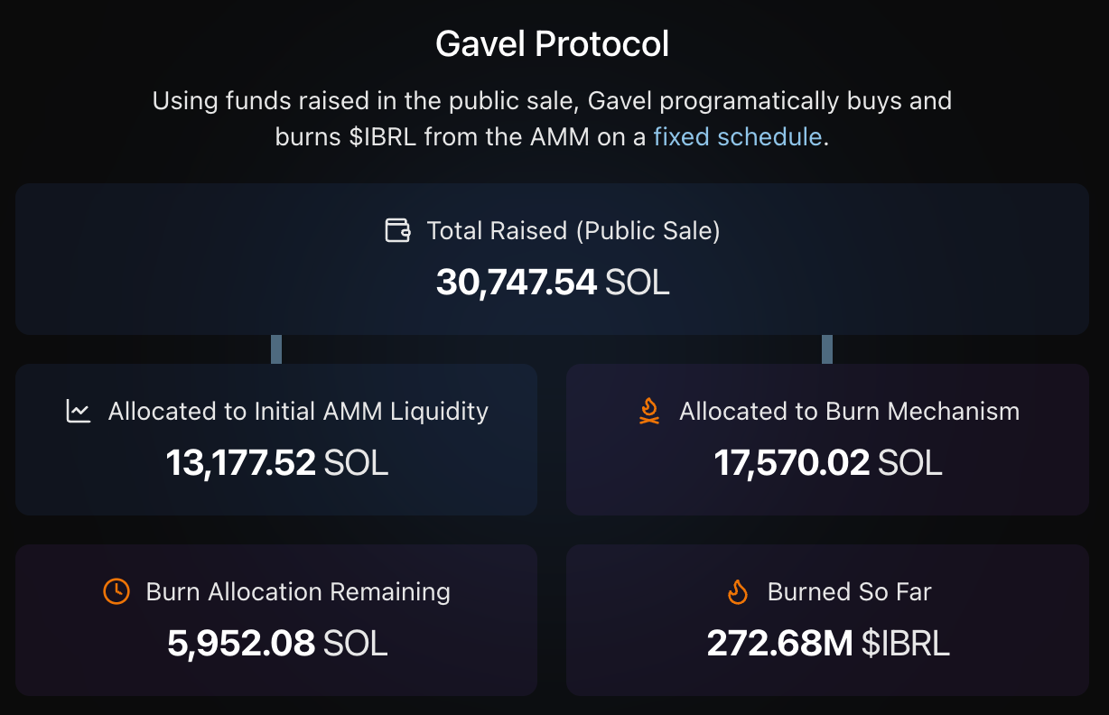Click the campfire icon beside Burn Mechanism
The width and height of the screenshot is (1109, 715).
648,412
